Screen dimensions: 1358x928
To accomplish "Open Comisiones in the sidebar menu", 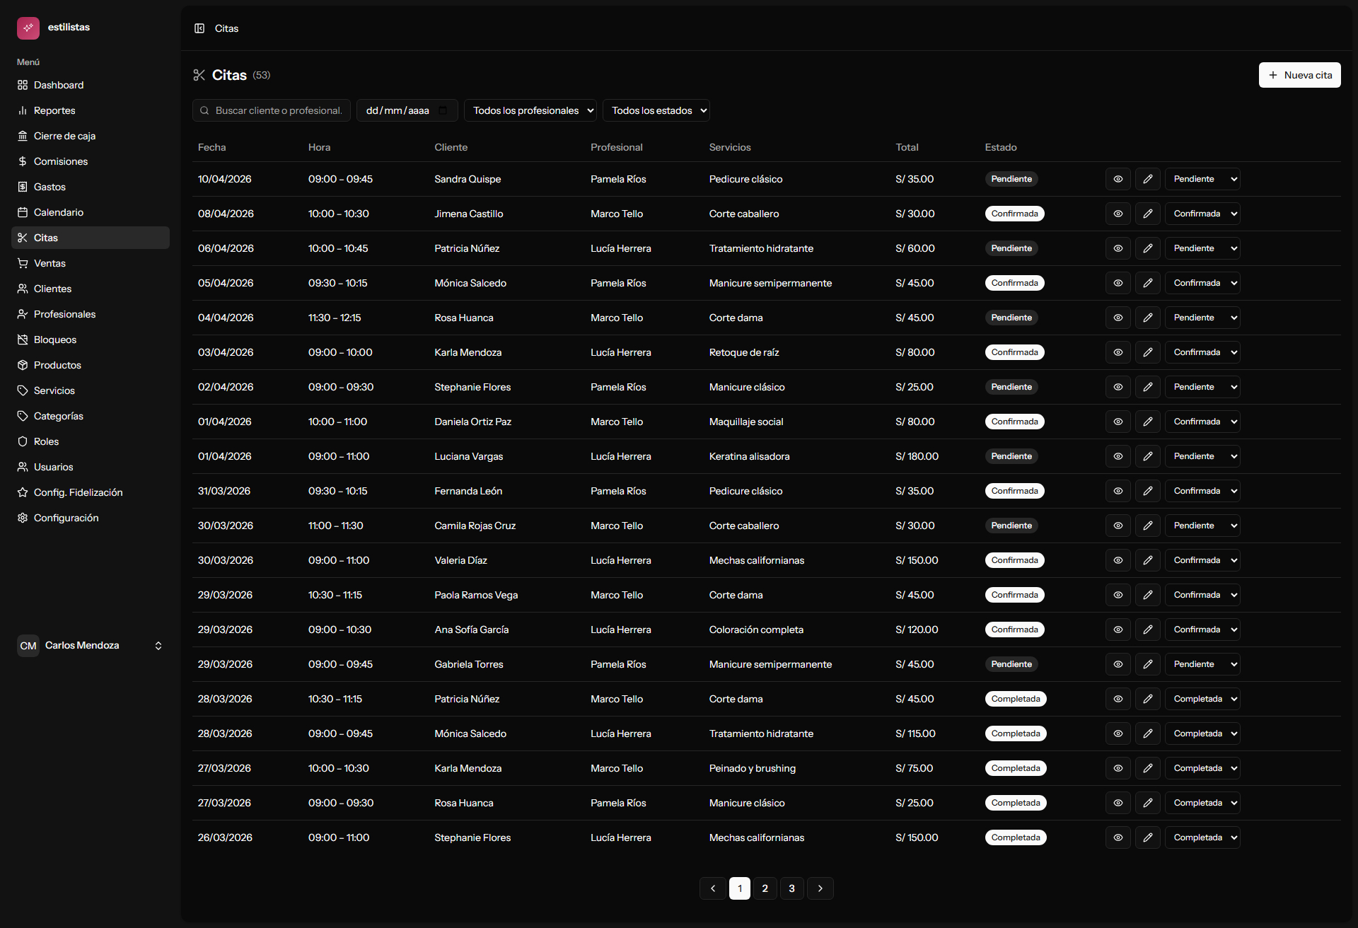I will 61,161.
